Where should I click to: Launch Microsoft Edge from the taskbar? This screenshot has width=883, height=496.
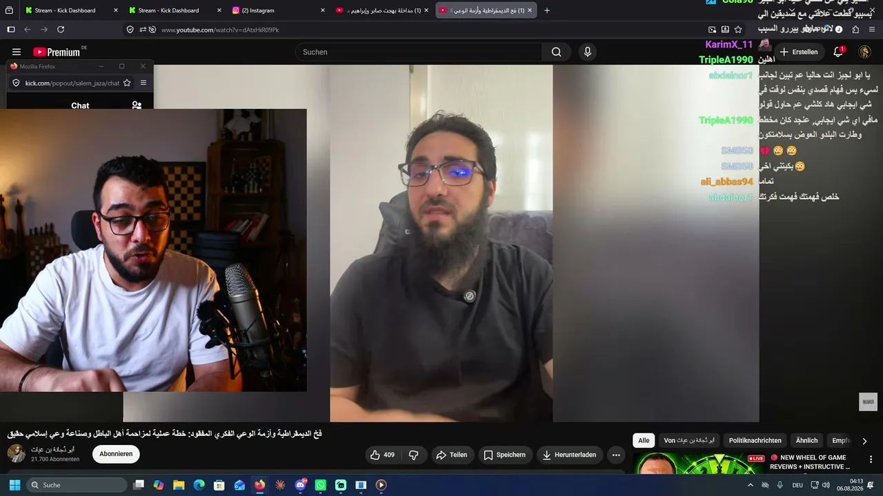(x=199, y=485)
